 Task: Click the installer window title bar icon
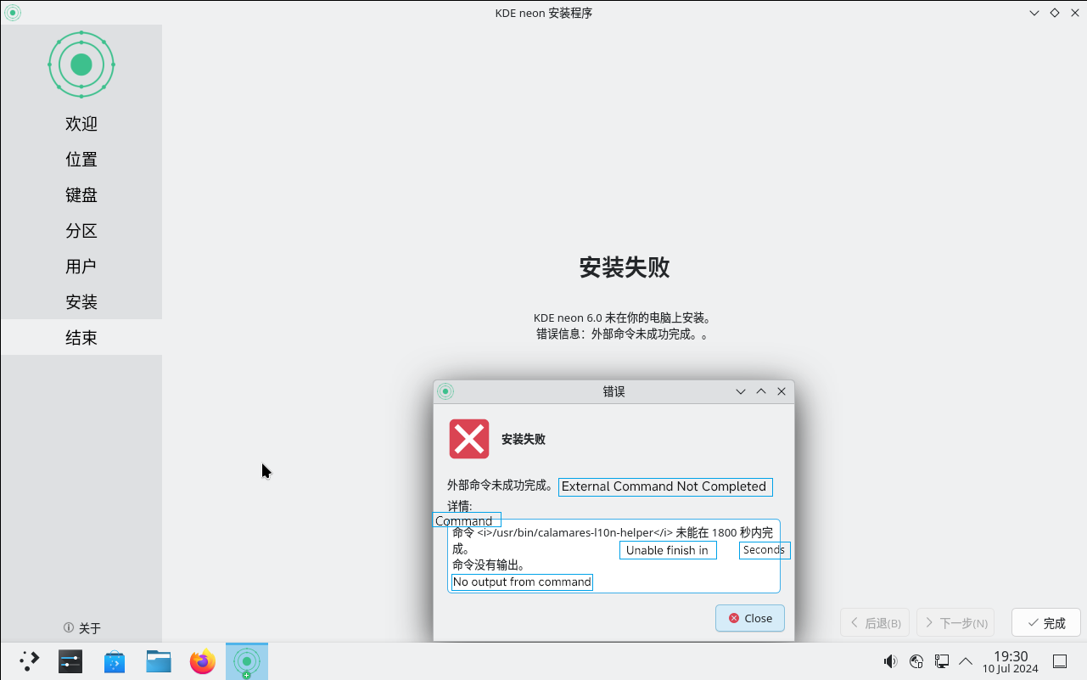[x=12, y=13]
